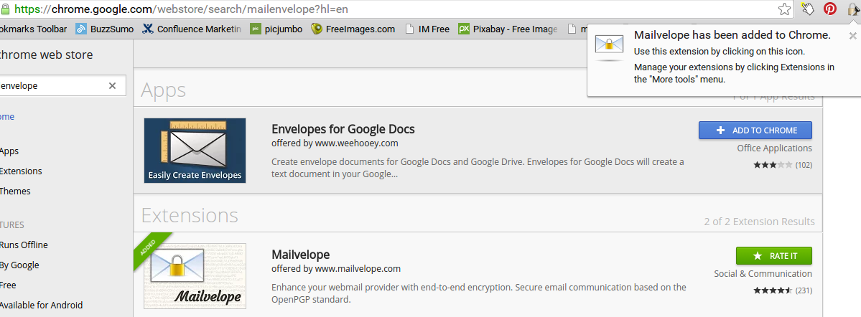
Task: Toggle the Free filter
Action: coord(8,285)
